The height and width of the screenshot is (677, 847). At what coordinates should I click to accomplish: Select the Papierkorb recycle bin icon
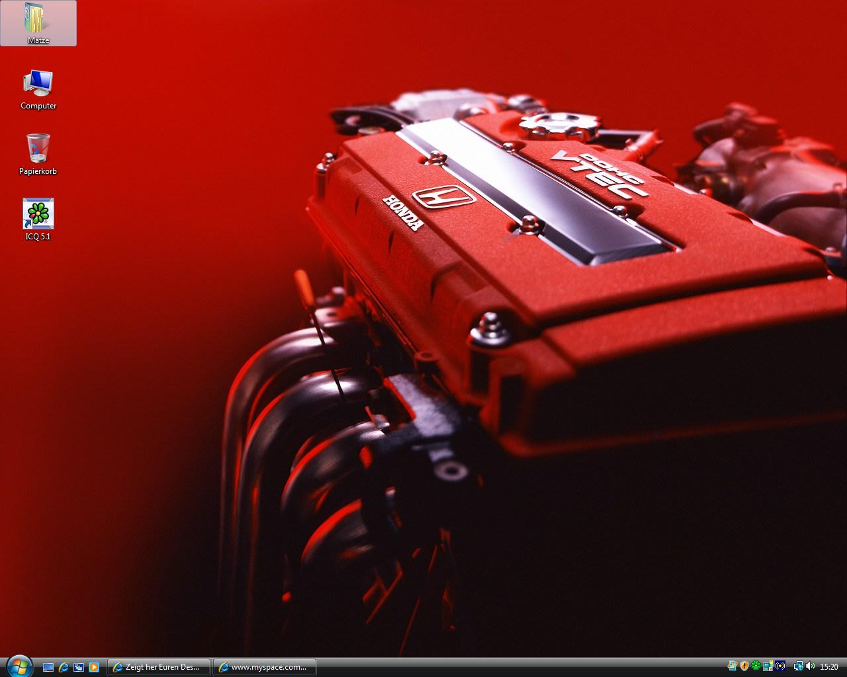38,154
